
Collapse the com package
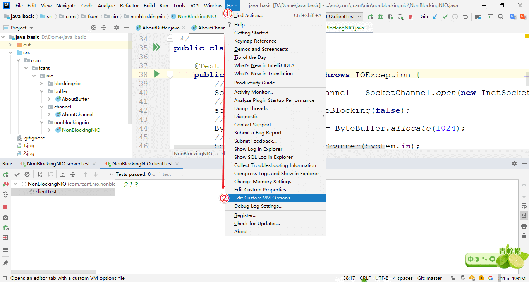(18, 60)
